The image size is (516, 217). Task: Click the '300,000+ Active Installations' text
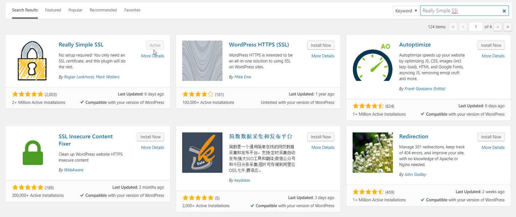pyautogui.click(x=38, y=196)
